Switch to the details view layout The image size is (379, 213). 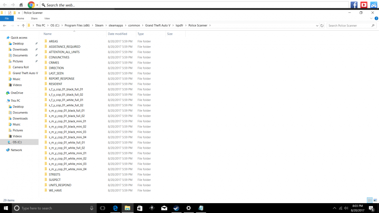(x=370, y=200)
